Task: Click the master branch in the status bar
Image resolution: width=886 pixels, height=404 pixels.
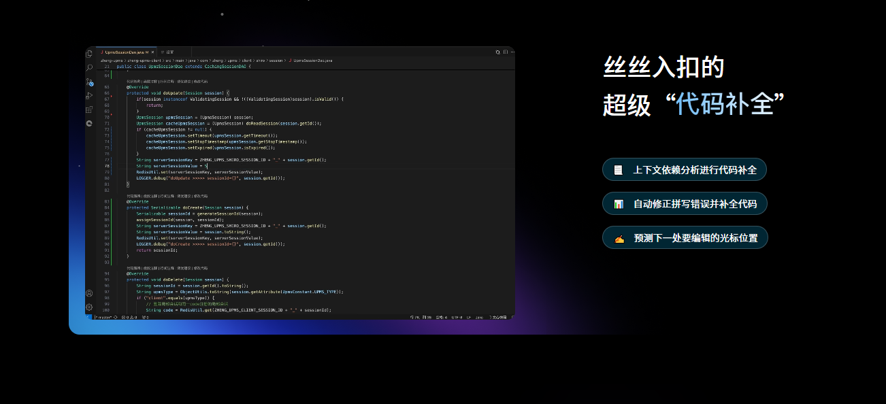Action: (x=104, y=317)
